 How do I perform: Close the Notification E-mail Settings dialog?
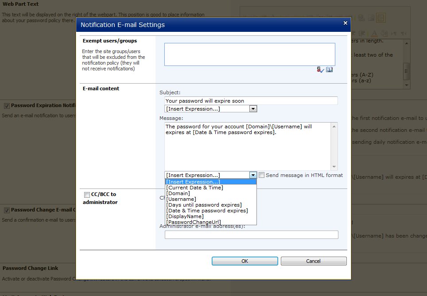345,23
